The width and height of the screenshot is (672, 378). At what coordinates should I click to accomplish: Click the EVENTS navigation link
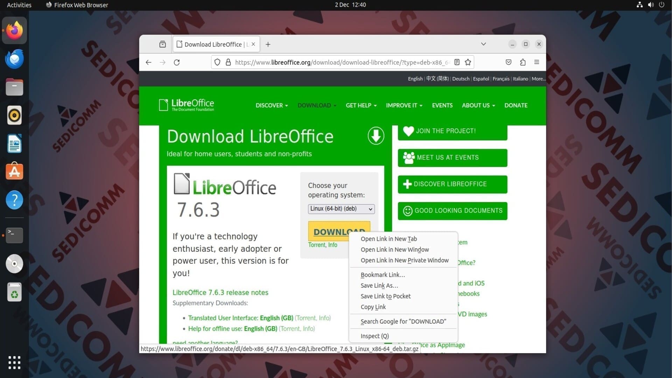pyautogui.click(x=442, y=105)
